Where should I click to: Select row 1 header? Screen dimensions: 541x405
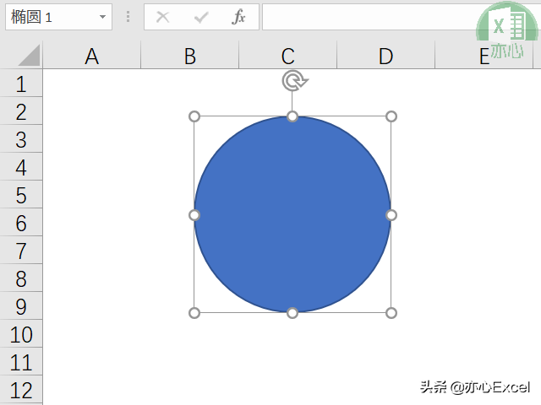point(21,83)
